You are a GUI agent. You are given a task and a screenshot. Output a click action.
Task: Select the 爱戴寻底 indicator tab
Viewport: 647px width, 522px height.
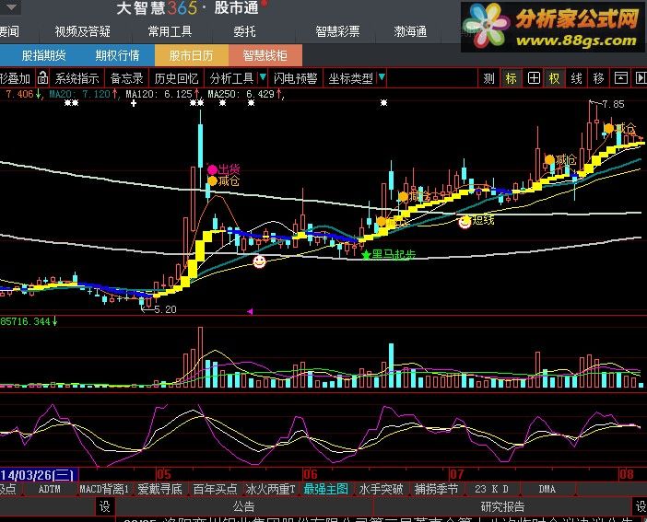159,489
